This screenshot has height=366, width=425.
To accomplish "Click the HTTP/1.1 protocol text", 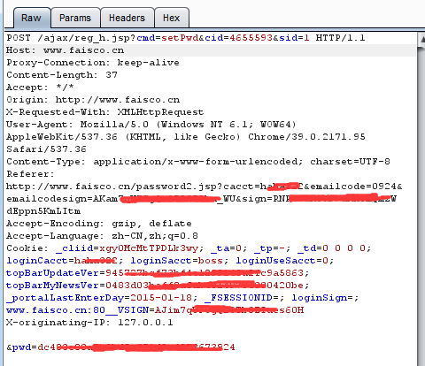I will click(341, 38).
